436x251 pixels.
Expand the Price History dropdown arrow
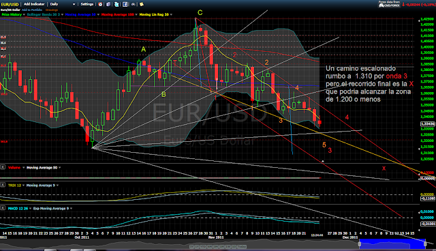click(x=25, y=14)
